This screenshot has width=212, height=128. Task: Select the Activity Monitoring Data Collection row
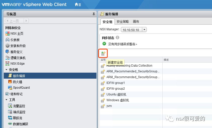tap(156, 66)
